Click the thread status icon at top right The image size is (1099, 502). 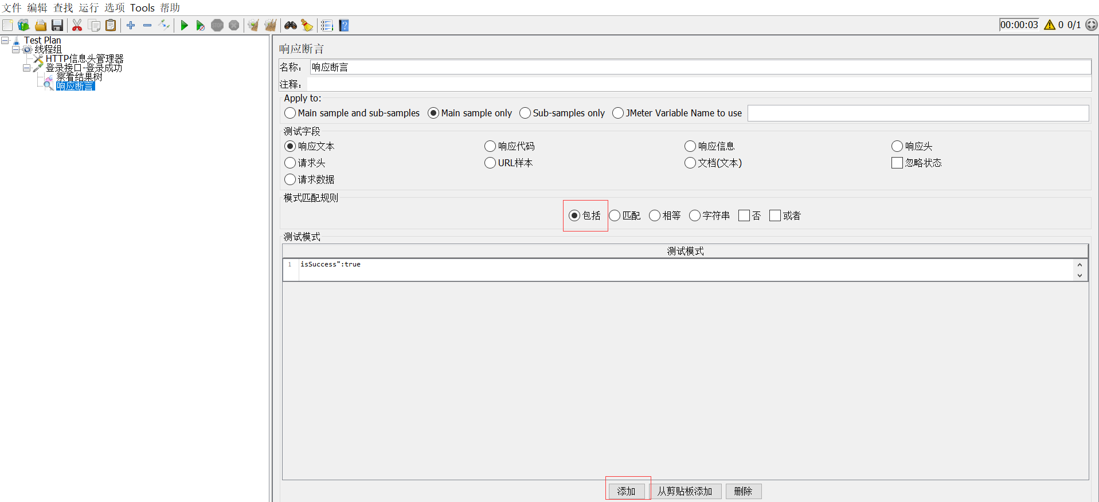(1092, 25)
